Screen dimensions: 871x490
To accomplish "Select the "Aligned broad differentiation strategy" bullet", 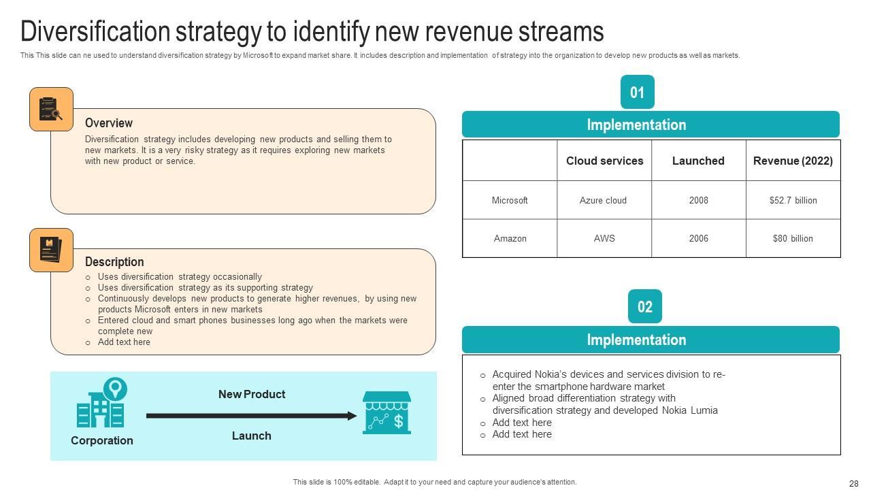I will [x=605, y=404].
